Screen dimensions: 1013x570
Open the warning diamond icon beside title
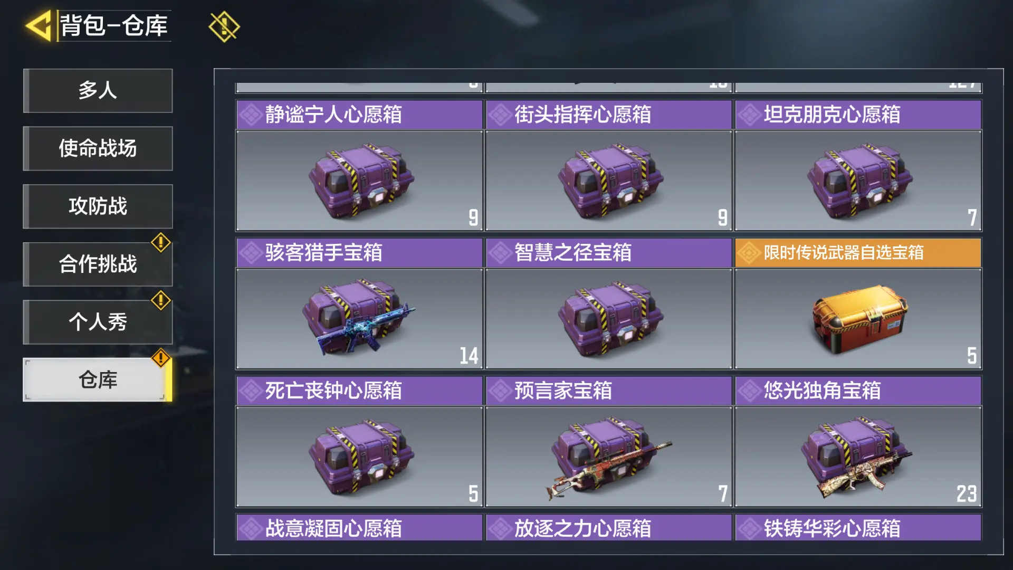click(224, 26)
